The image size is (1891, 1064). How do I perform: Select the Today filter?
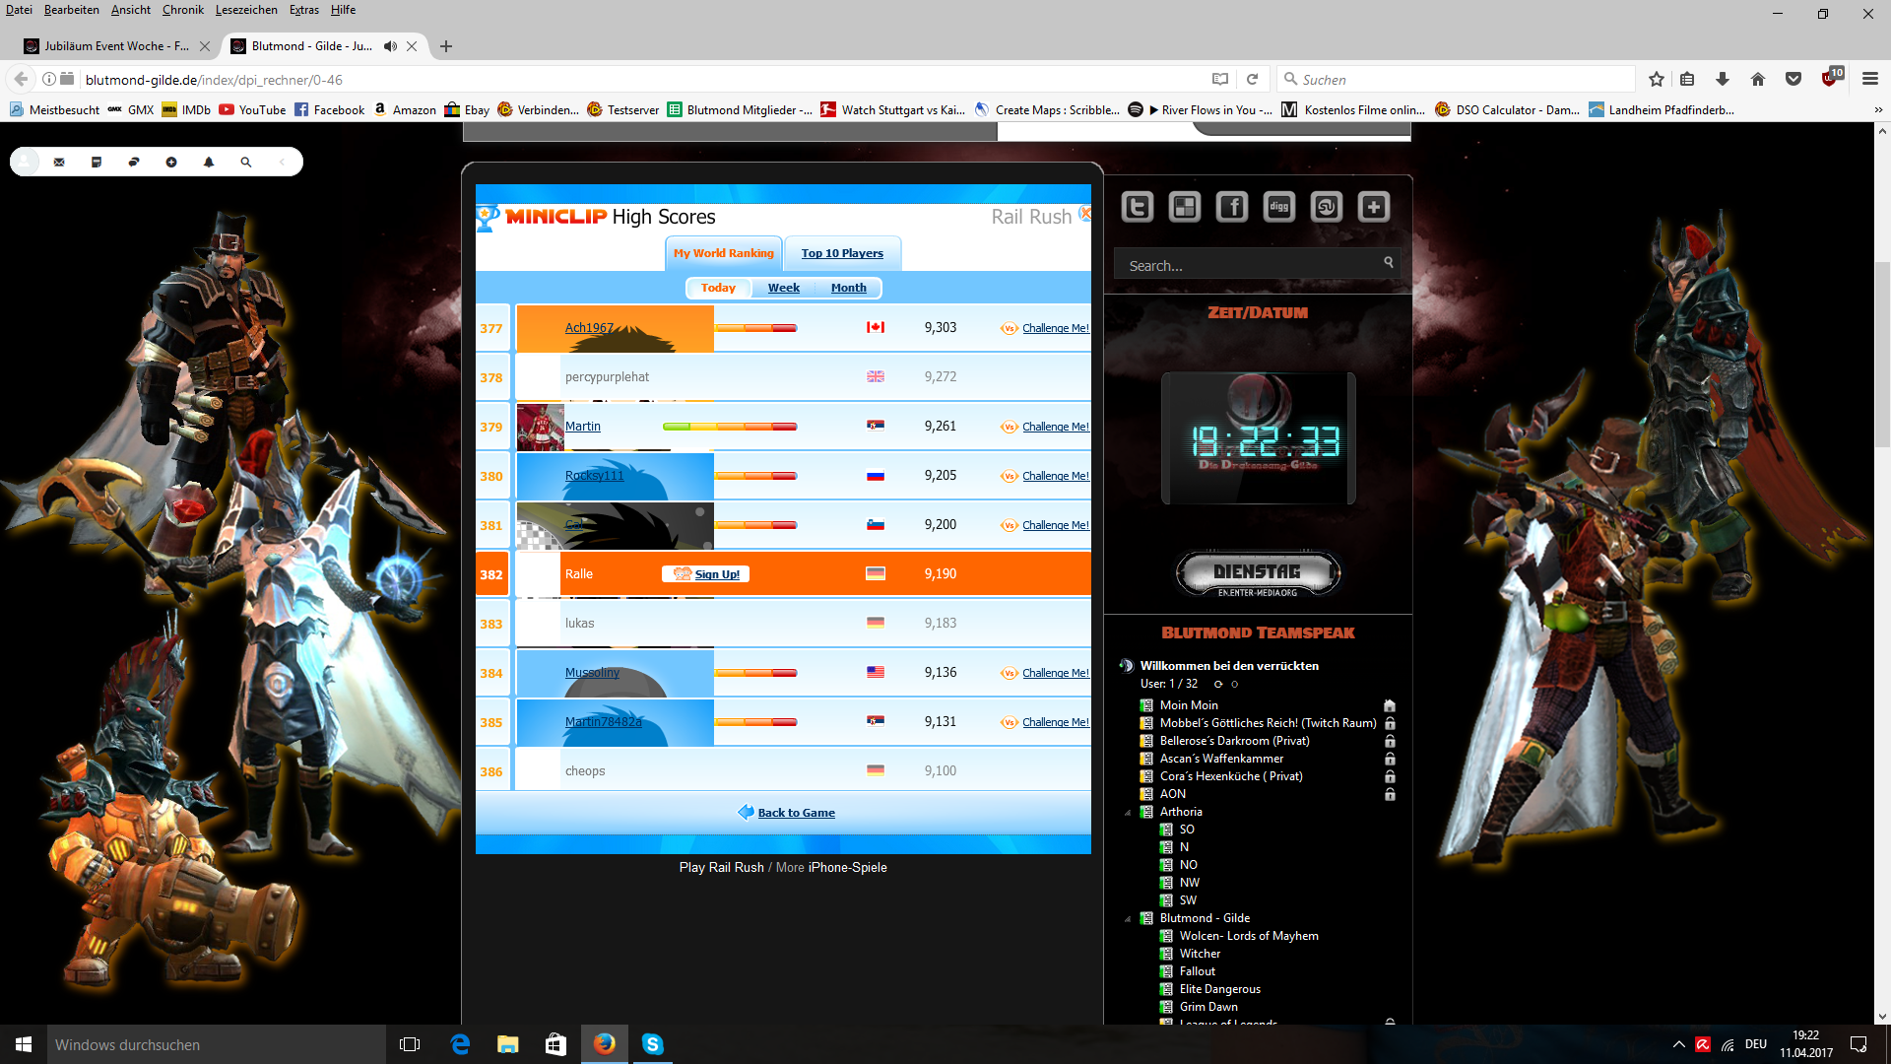tap(718, 288)
